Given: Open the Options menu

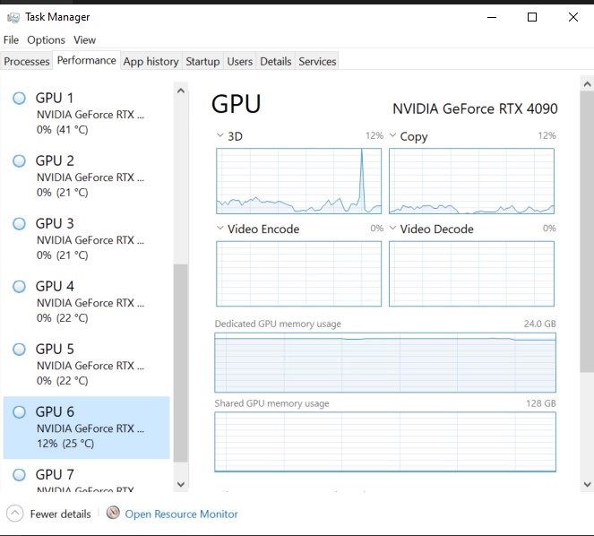Looking at the screenshot, I should pyautogui.click(x=46, y=39).
